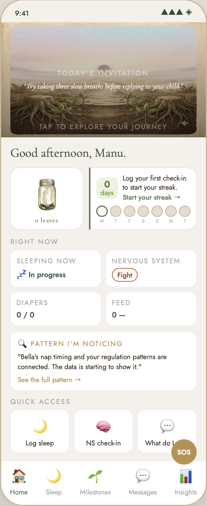Select Wednesday streak circle
Viewport: 207px width, 506px height.
pyautogui.click(x=102, y=211)
